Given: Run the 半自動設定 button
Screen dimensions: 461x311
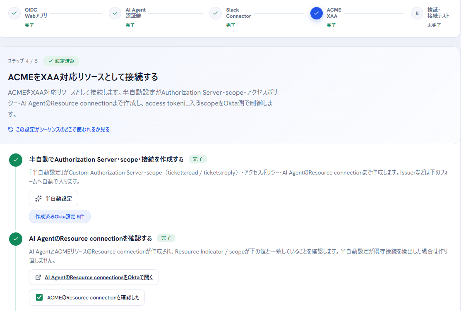Looking at the screenshot, I should point(53,199).
